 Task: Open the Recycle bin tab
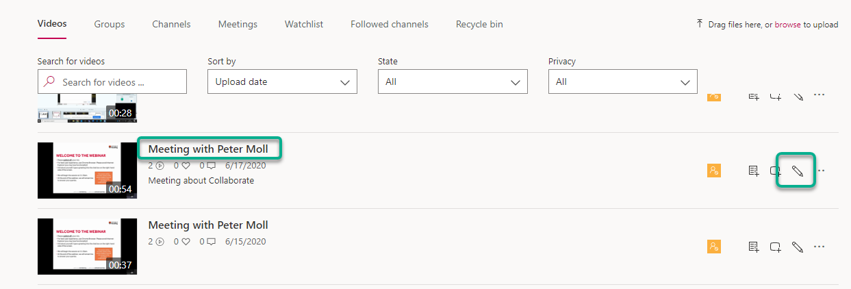pos(479,24)
